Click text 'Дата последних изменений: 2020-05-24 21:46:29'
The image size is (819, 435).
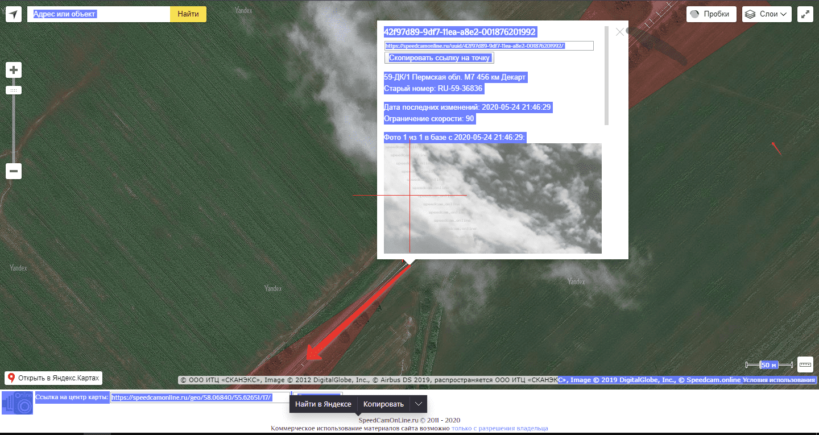pyautogui.click(x=468, y=107)
